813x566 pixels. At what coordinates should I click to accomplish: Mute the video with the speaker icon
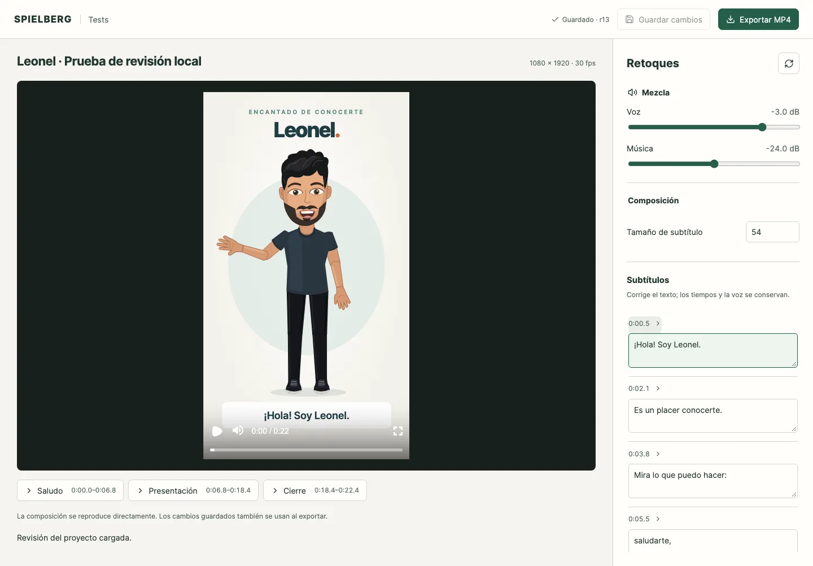pos(238,430)
